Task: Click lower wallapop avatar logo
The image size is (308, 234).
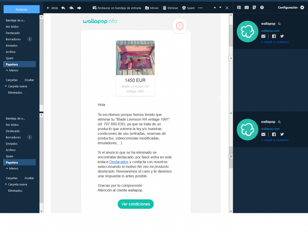Action: [247, 130]
